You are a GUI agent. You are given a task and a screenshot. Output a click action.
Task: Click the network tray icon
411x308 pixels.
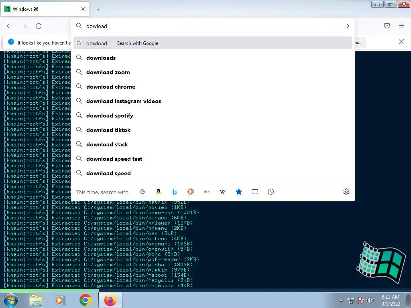click(x=351, y=300)
